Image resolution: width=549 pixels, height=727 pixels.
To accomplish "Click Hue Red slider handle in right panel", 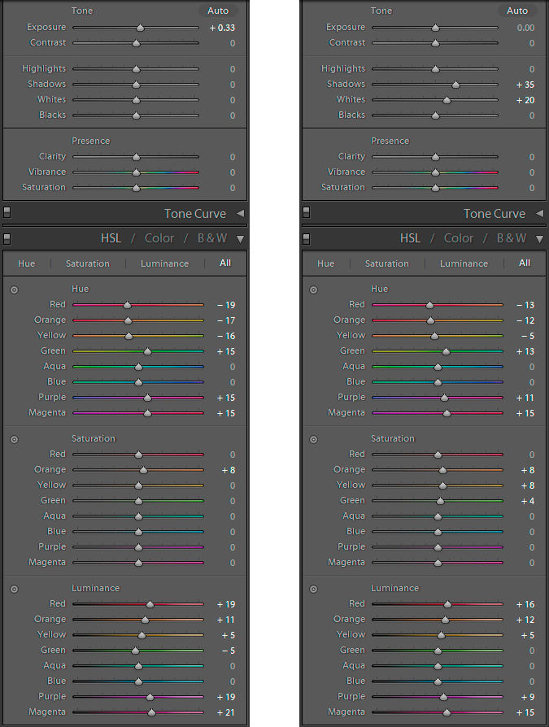I will coord(429,305).
